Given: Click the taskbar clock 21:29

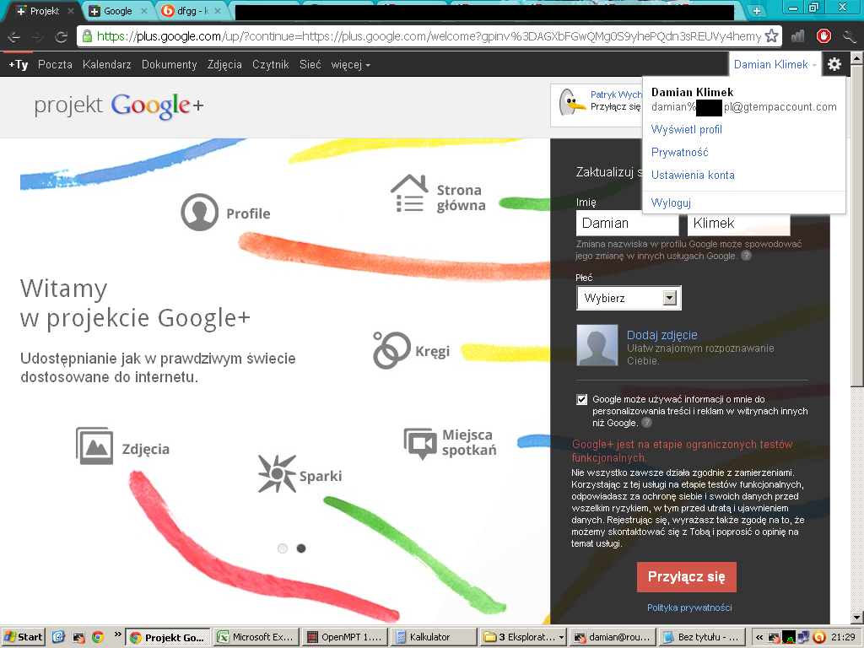Looking at the screenshot, I should 843,637.
